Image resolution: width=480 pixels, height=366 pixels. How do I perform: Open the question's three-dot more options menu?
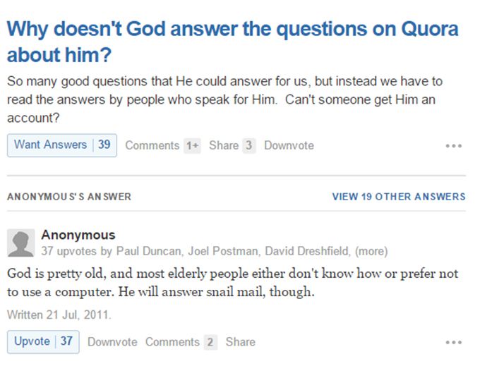coord(454,146)
